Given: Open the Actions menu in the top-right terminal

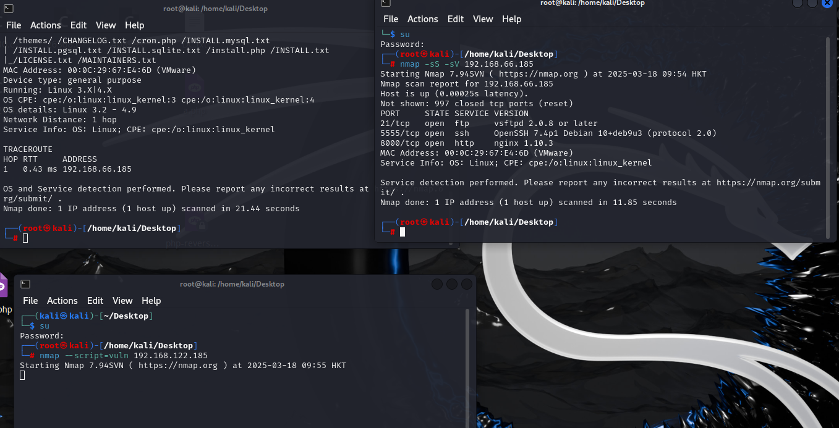Looking at the screenshot, I should (x=423, y=19).
